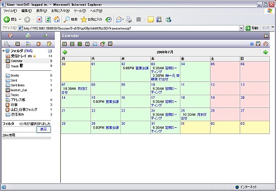Select the Sent Items folder

(x=18, y=85)
